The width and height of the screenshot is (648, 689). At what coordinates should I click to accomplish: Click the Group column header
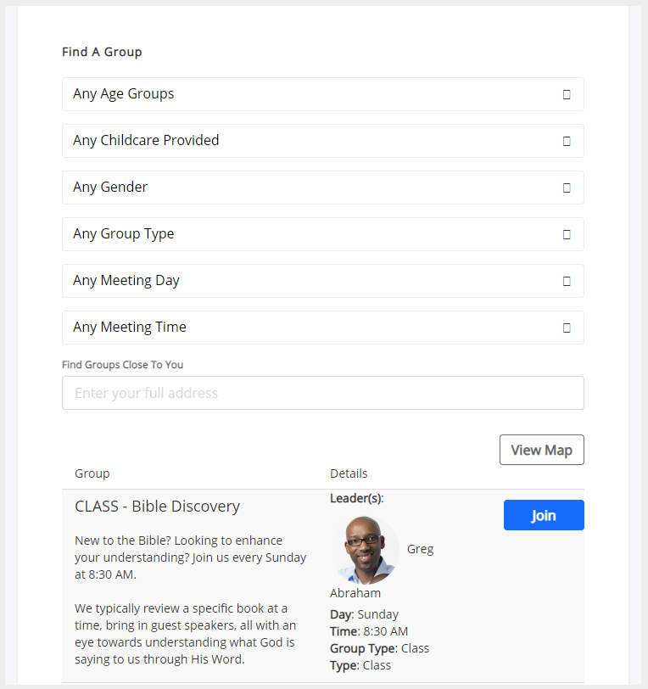click(x=92, y=473)
